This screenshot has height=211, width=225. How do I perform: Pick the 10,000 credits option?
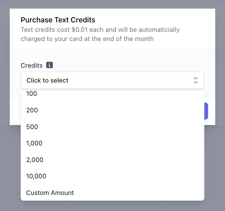coord(113,176)
